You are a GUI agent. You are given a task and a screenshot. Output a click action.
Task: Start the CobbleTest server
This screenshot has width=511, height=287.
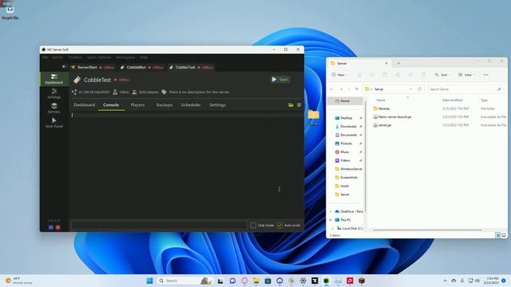coord(280,80)
